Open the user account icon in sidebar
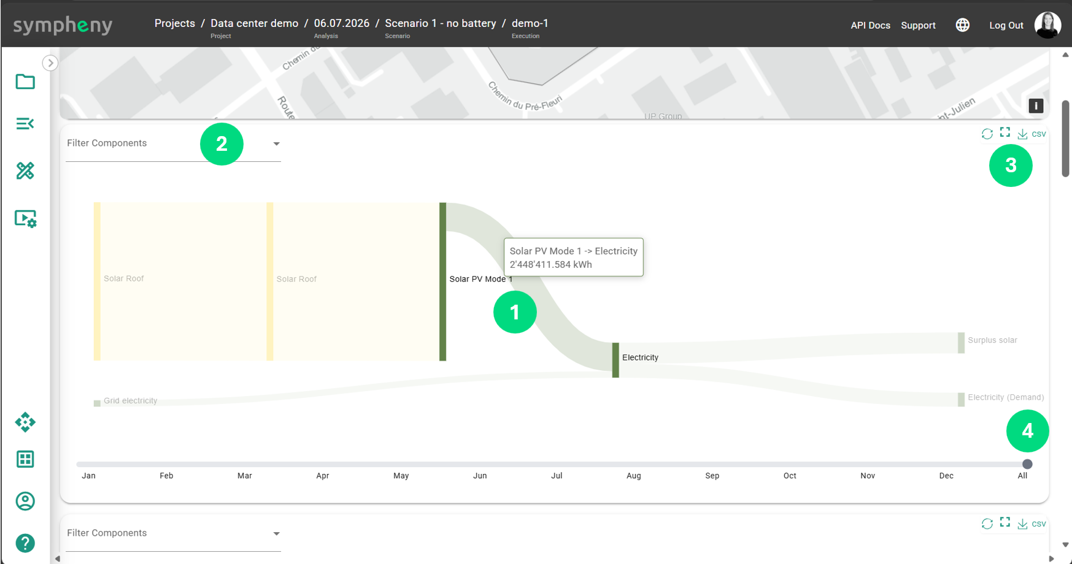This screenshot has width=1072, height=564. click(25, 501)
